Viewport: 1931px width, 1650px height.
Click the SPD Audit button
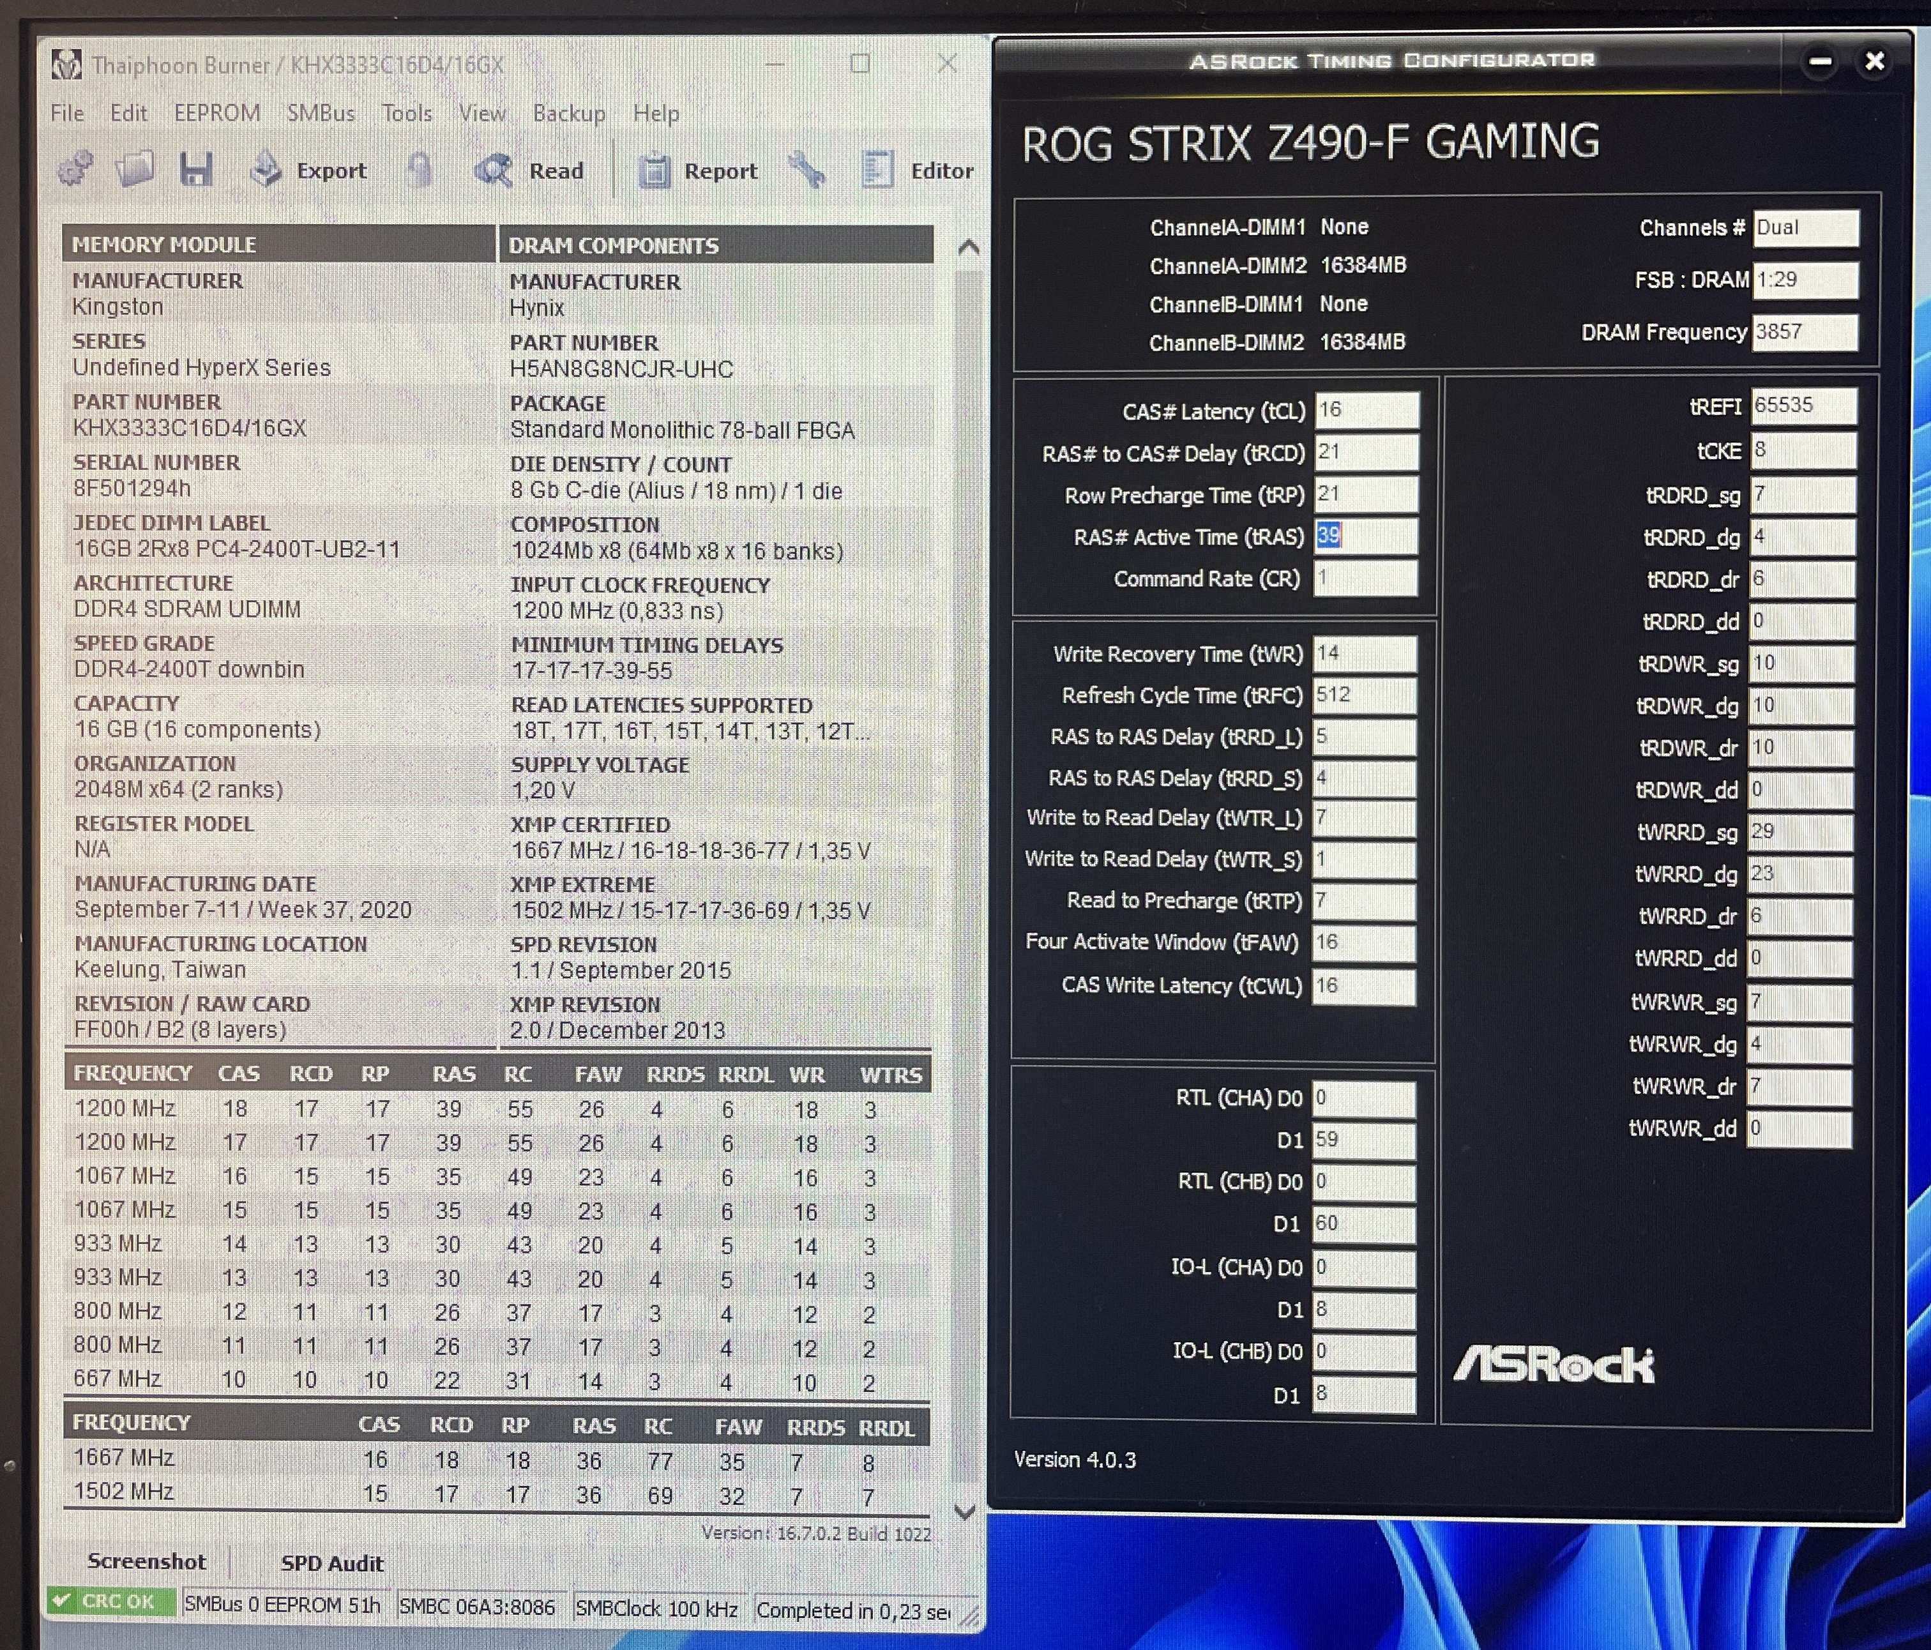click(x=332, y=1563)
